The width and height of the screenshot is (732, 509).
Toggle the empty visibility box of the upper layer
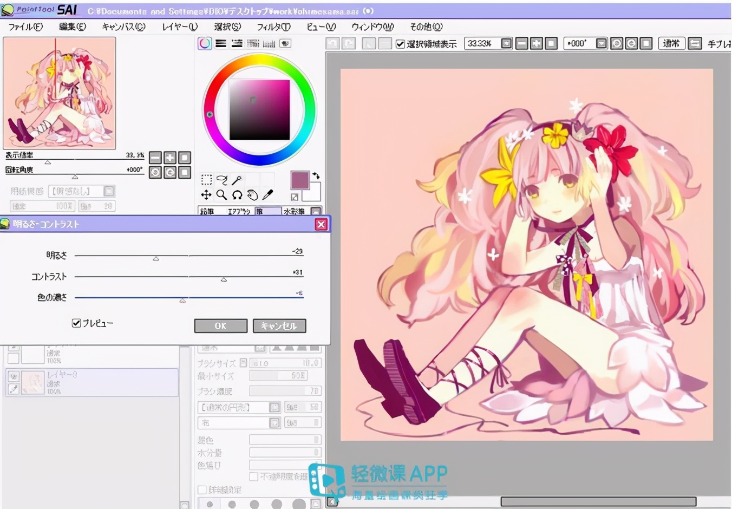coord(14,358)
